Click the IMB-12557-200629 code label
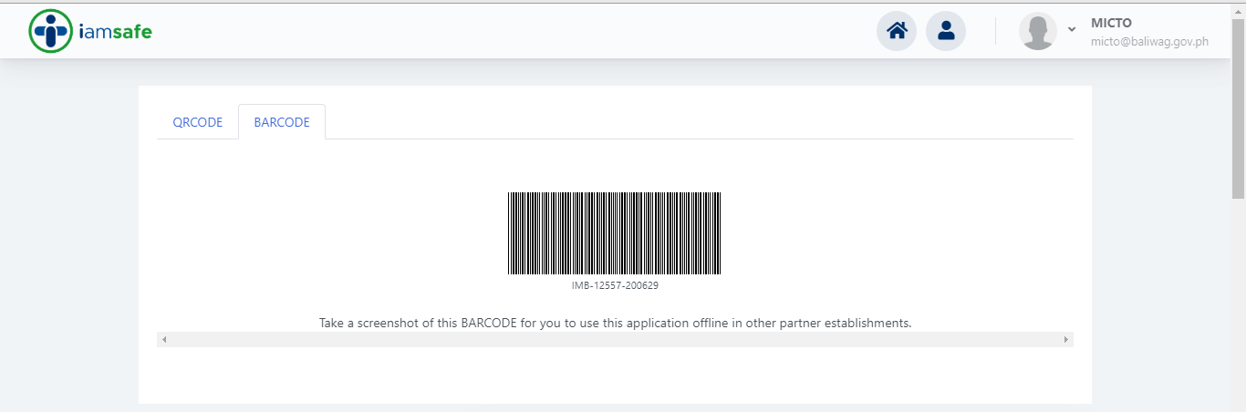 click(615, 285)
